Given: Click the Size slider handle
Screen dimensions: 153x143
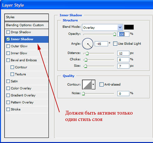Looking at the screenshot, I should pyautogui.click(x=85, y=66).
